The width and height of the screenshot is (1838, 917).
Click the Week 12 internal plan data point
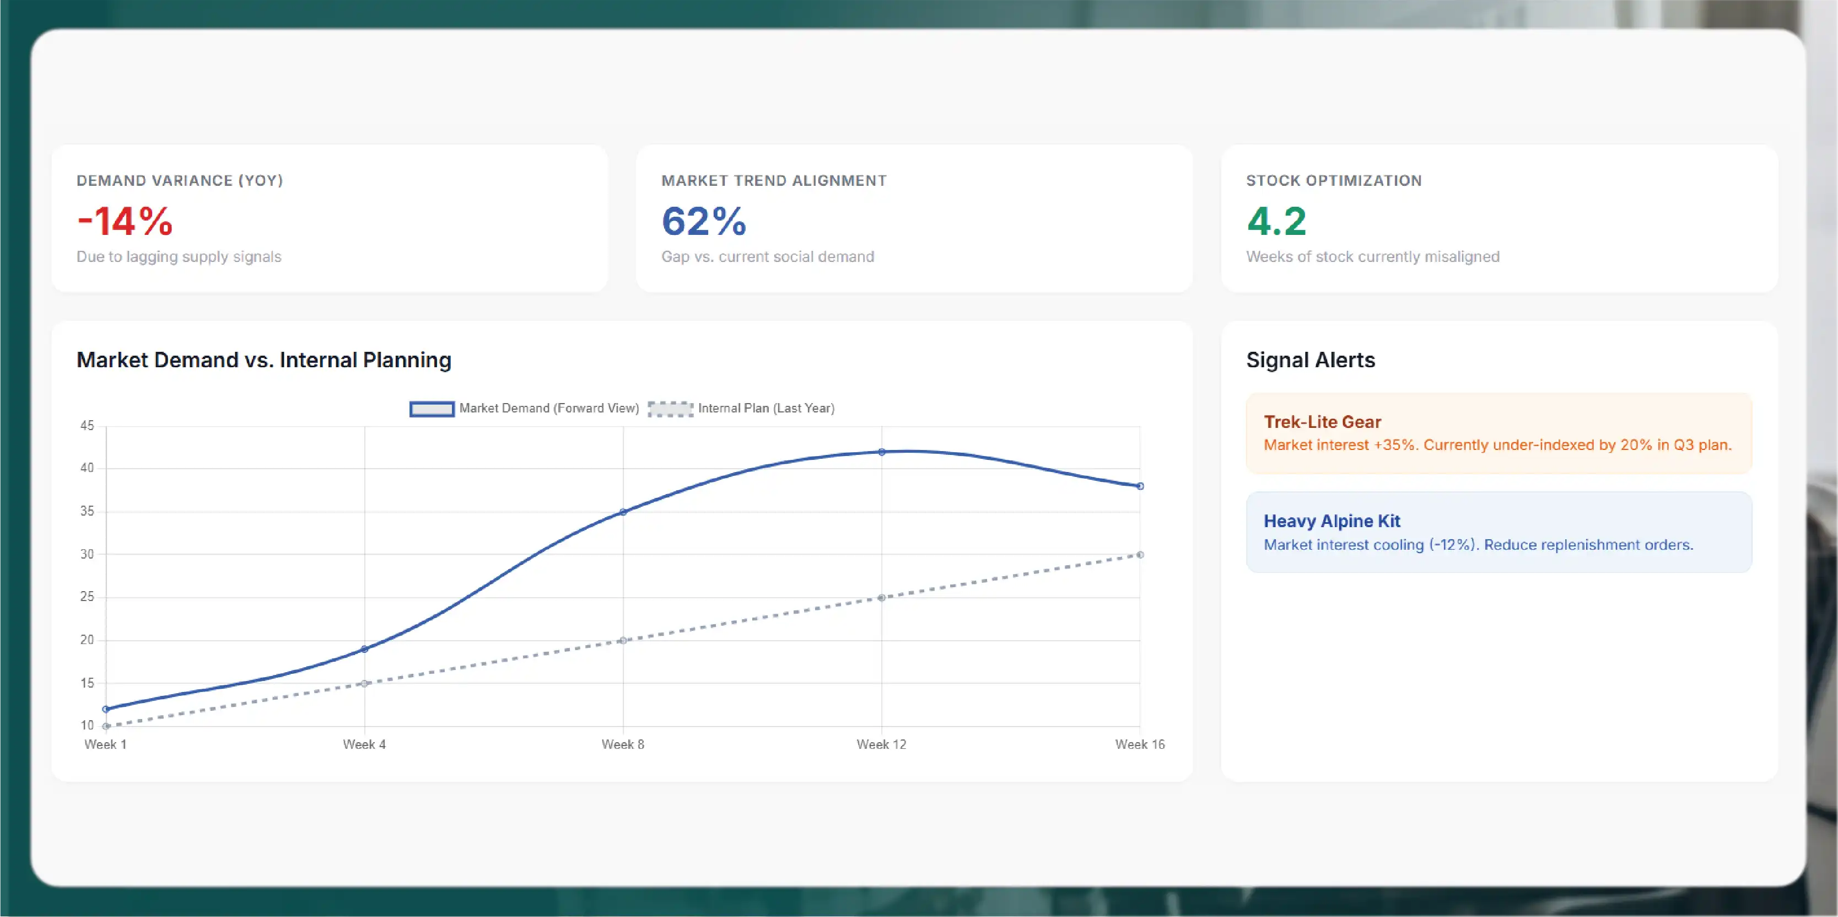tap(882, 597)
